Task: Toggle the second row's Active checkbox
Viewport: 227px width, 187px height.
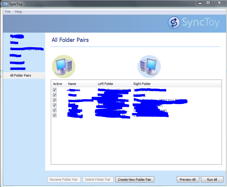Action: 54,95
